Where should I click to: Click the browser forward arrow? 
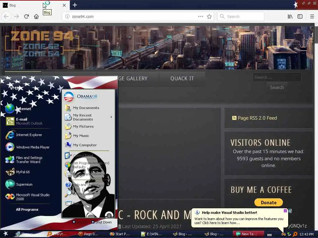[16, 16]
